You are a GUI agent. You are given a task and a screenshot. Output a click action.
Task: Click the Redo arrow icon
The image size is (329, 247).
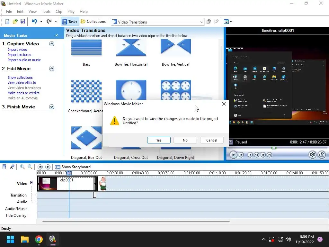[49, 22]
